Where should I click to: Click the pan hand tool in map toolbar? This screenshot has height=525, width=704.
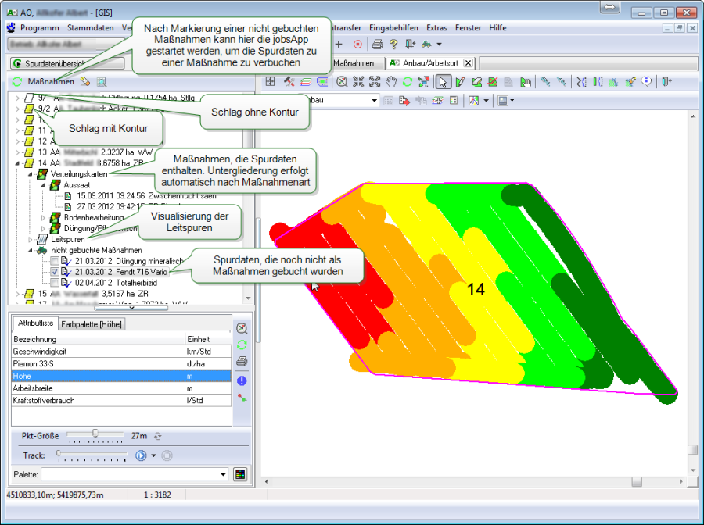392,81
